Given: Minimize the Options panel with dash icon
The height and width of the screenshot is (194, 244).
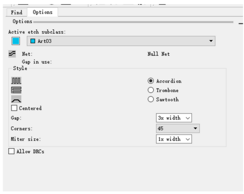Looking at the screenshot, I should coord(241,23).
